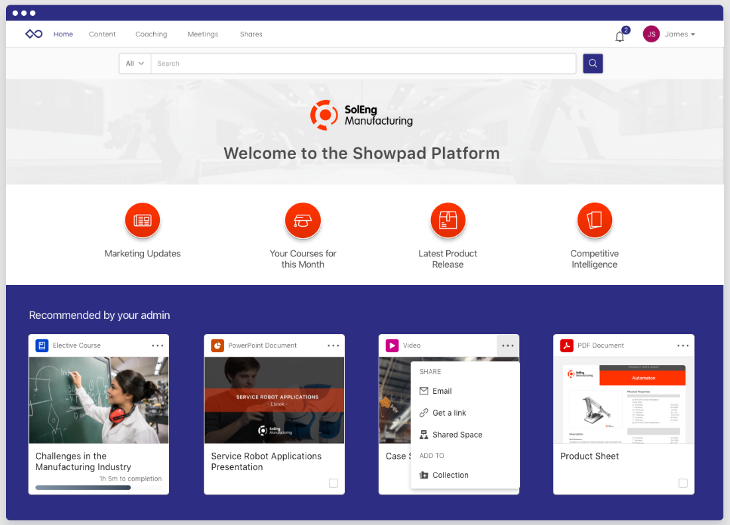Open the Video card thumbnail
The height and width of the screenshot is (525, 730).
click(395, 400)
